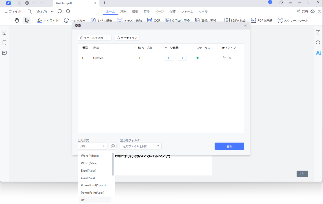Viewport: 323px width, 204px height.
Task: Select the Hand tool in the toolbar
Action: click(17, 20)
